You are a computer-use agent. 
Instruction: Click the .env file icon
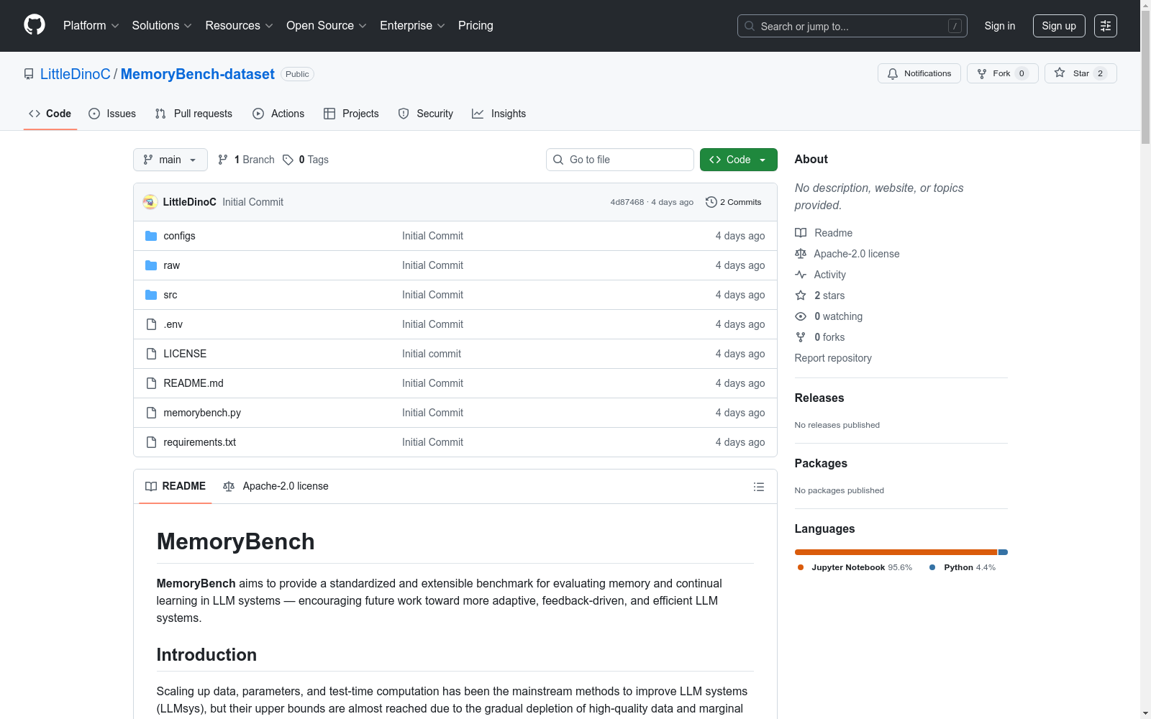coord(151,324)
